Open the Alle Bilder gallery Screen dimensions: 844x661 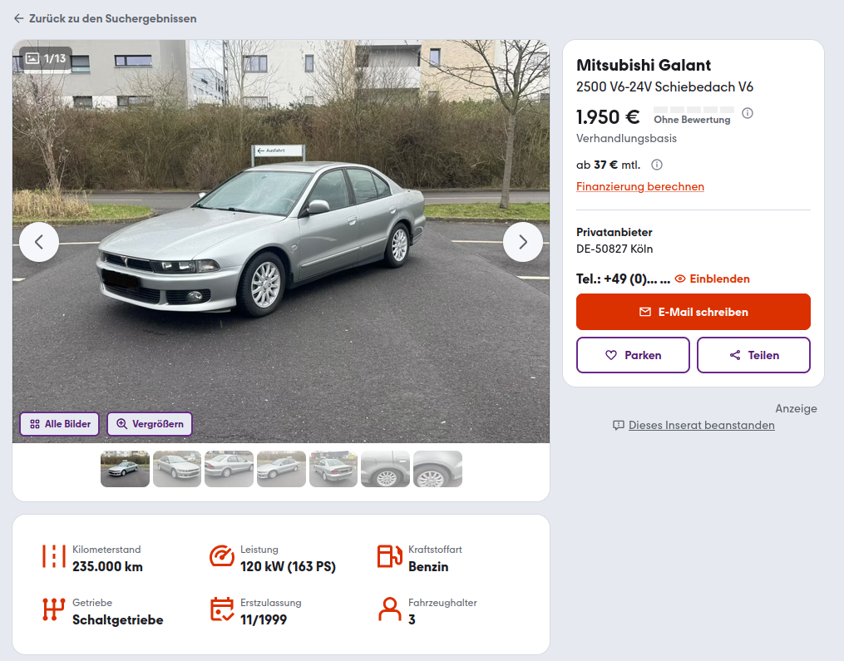[x=60, y=424]
